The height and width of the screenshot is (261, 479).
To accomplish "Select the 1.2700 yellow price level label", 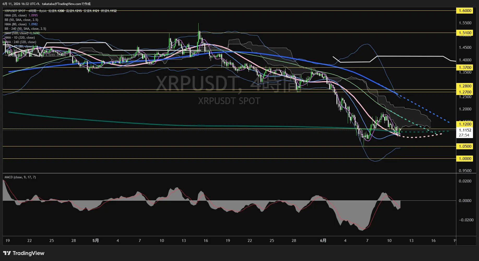I will coord(465,92).
